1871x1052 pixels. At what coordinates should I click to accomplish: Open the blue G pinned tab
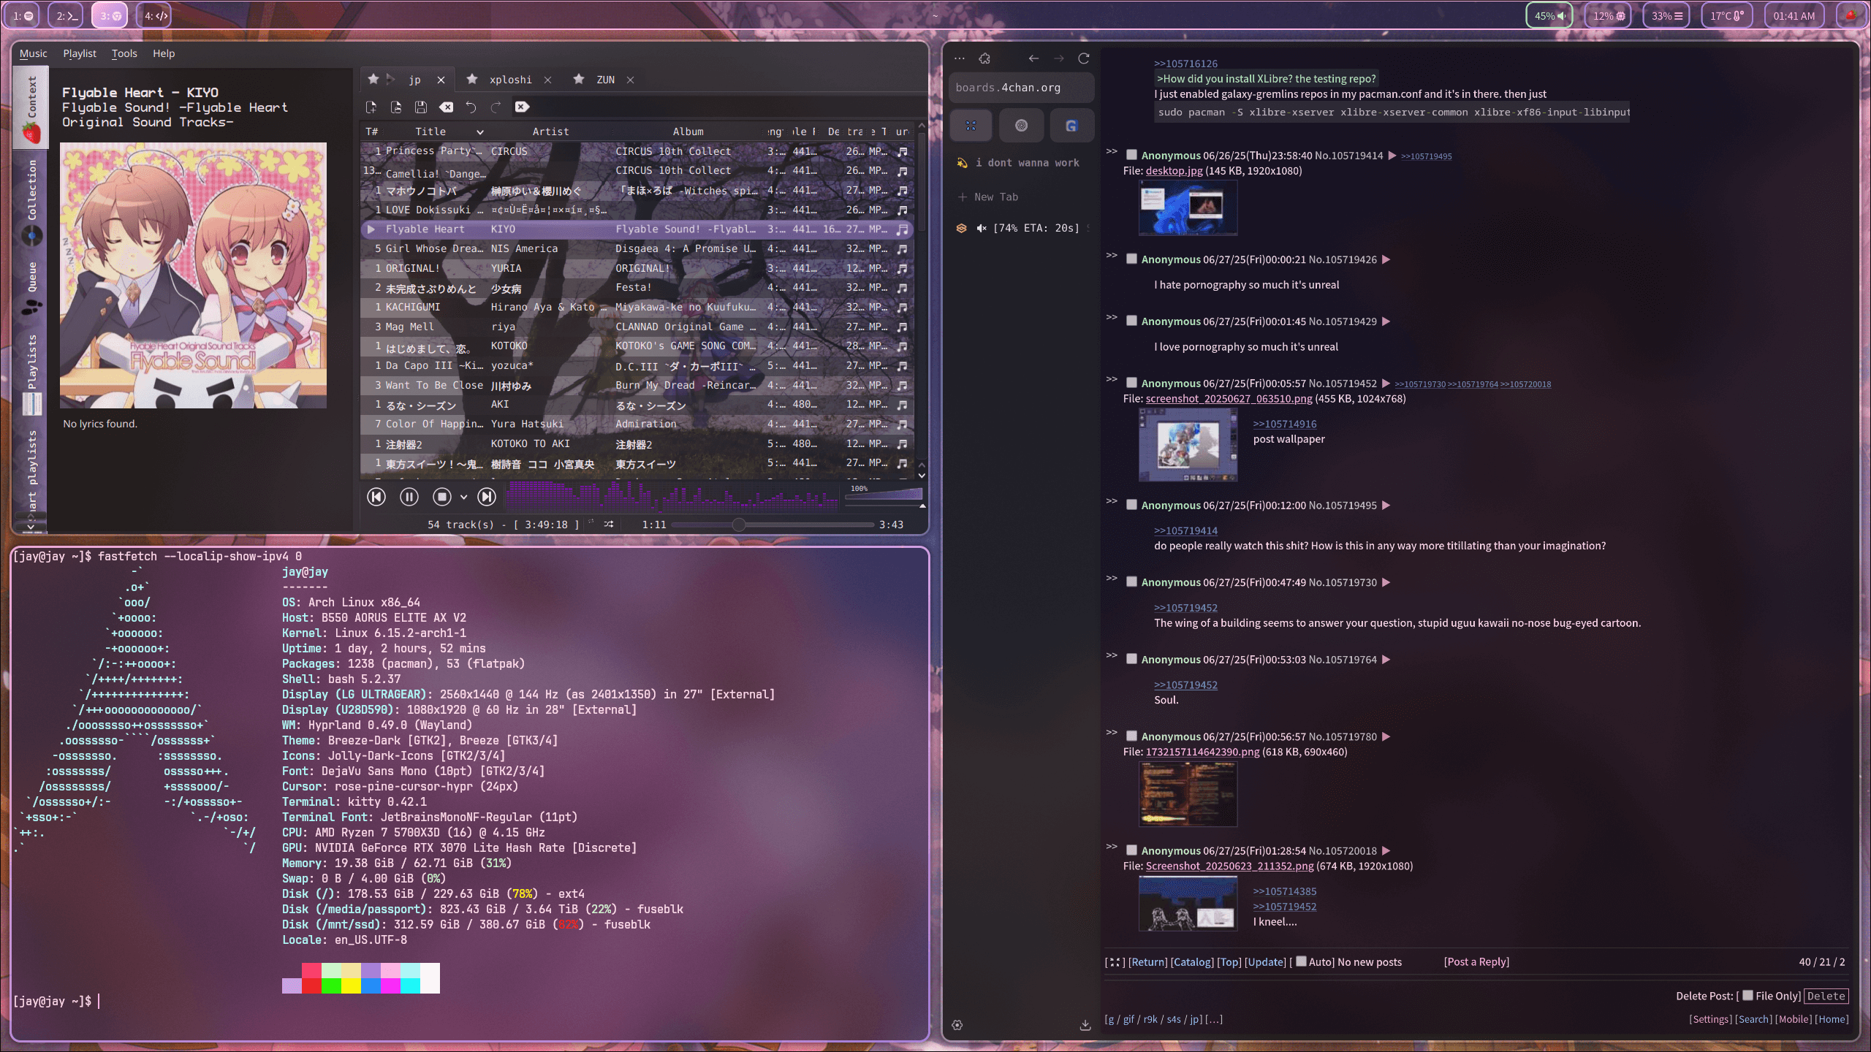(x=1071, y=126)
